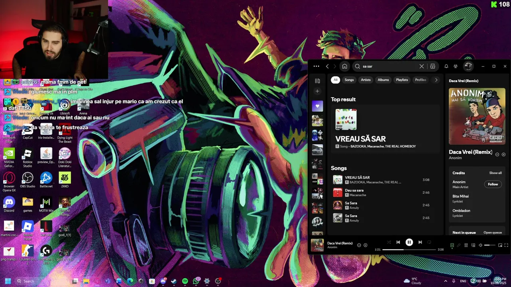Open Anonim in Credits section
The width and height of the screenshot is (511, 287).
point(459,182)
